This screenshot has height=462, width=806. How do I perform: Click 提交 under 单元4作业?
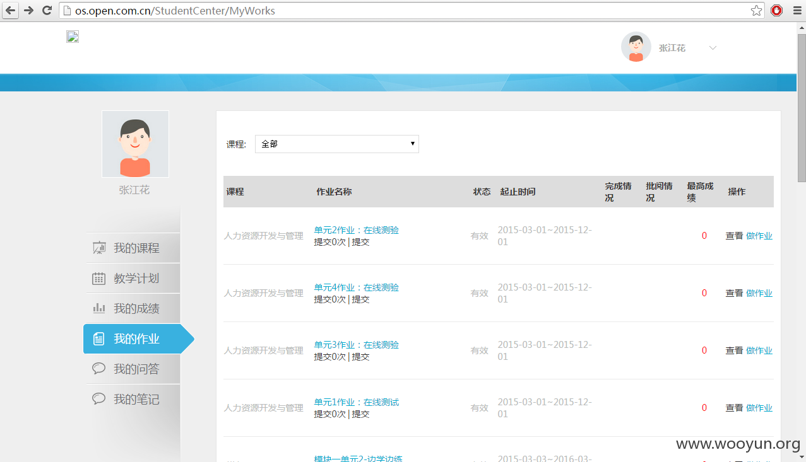click(361, 299)
